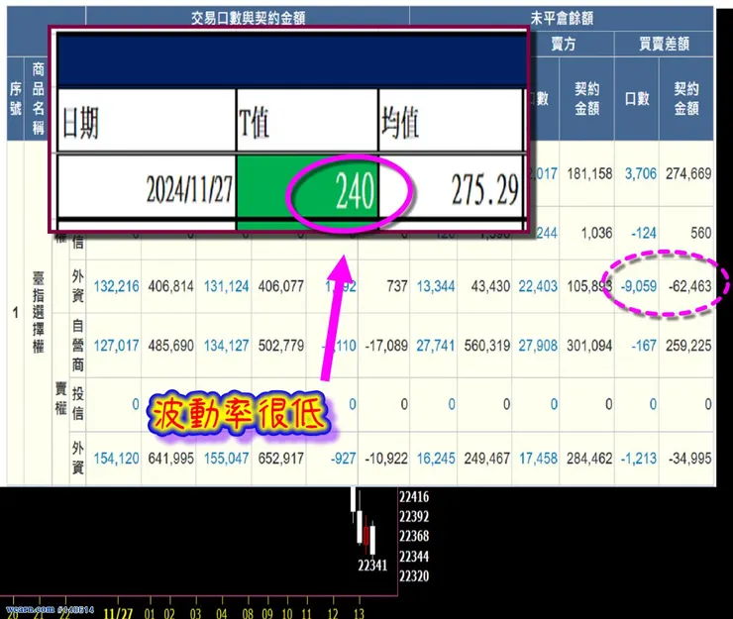The height and width of the screenshot is (619, 733).
Task: Select the 賣方 column header
Action: coord(563,44)
